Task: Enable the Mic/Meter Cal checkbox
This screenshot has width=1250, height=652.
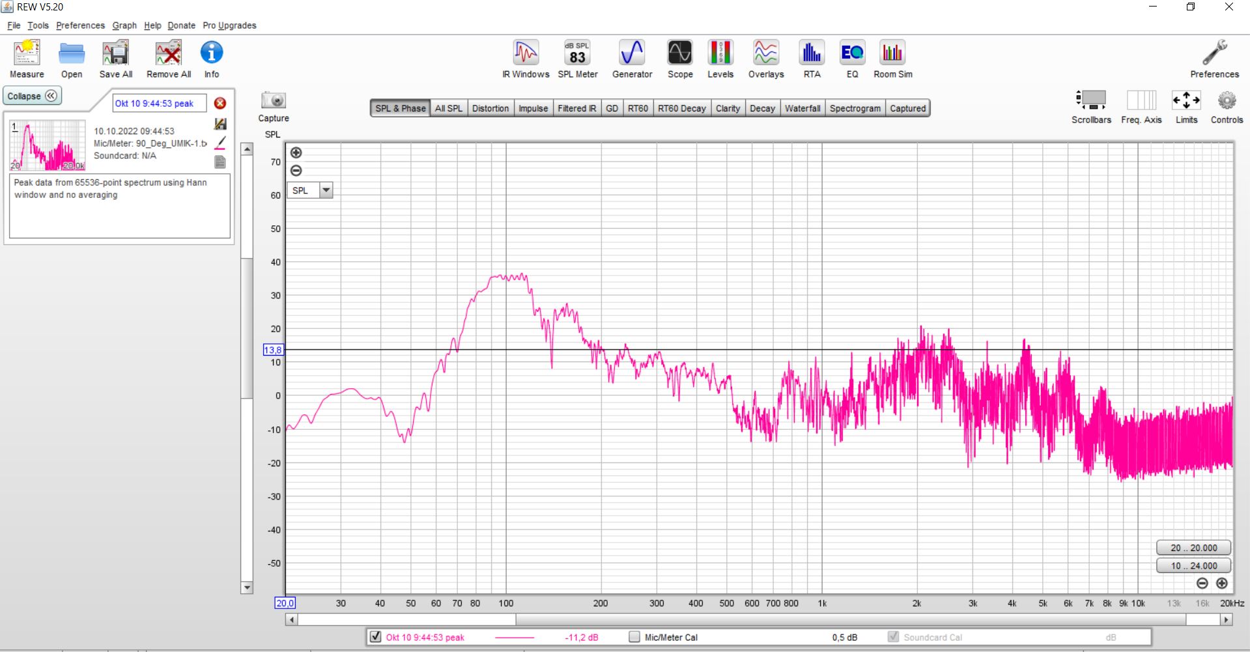Action: (x=634, y=636)
